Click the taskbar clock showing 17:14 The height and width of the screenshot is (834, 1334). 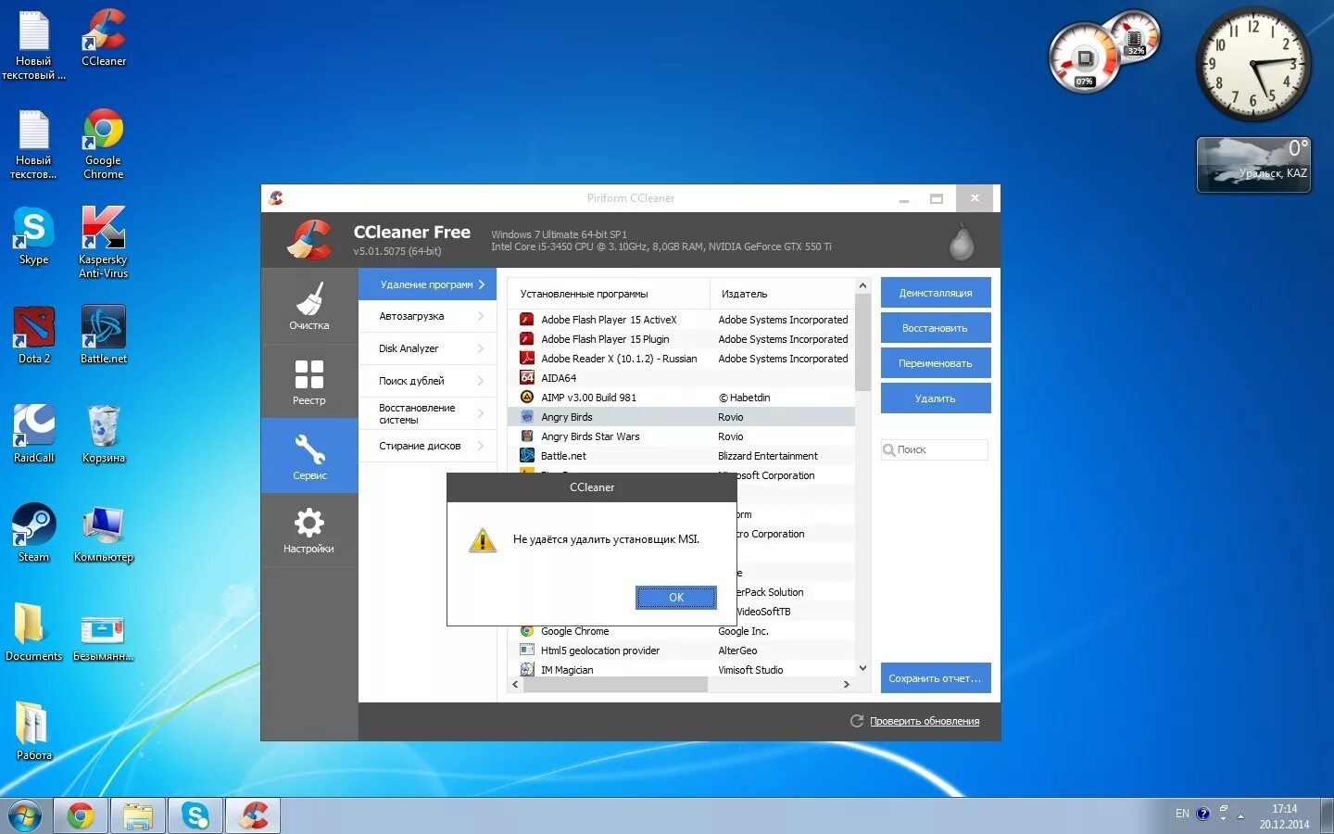pyautogui.click(x=1284, y=816)
